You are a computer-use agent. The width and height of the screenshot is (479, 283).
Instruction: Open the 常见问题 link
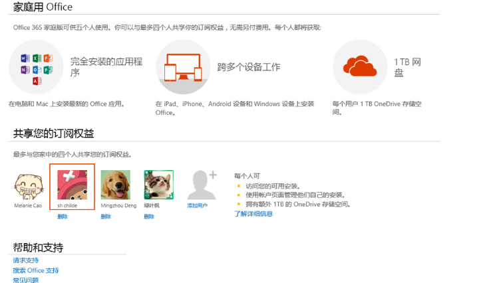26,280
